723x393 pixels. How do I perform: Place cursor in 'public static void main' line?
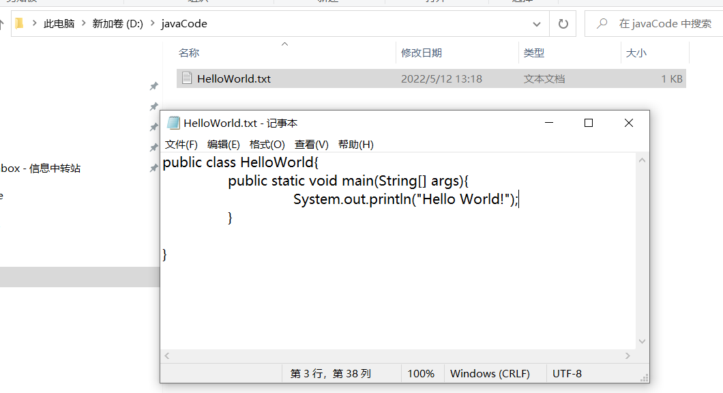click(348, 181)
